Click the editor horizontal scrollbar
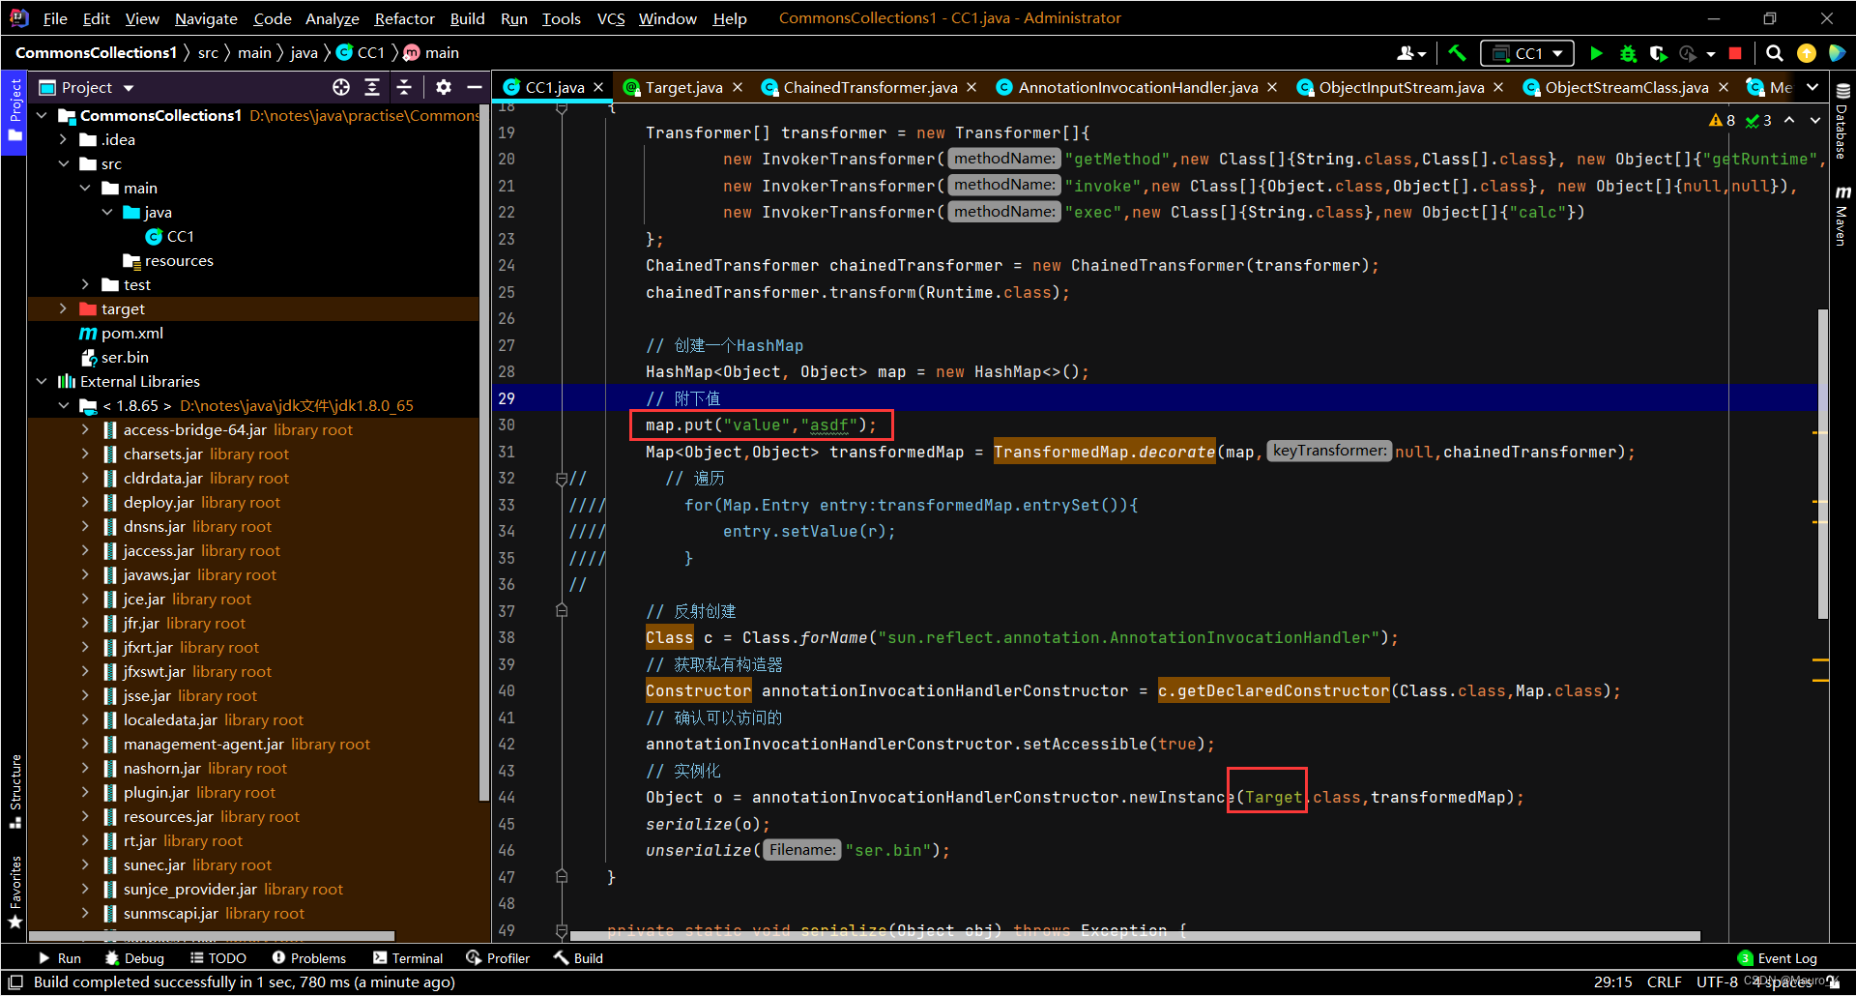Image resolution: width=1856 pixels, height=996 pixels. pos(1135,936)
